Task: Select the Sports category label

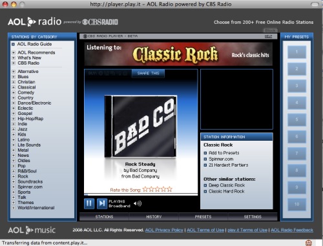Action: coord(24,192)
